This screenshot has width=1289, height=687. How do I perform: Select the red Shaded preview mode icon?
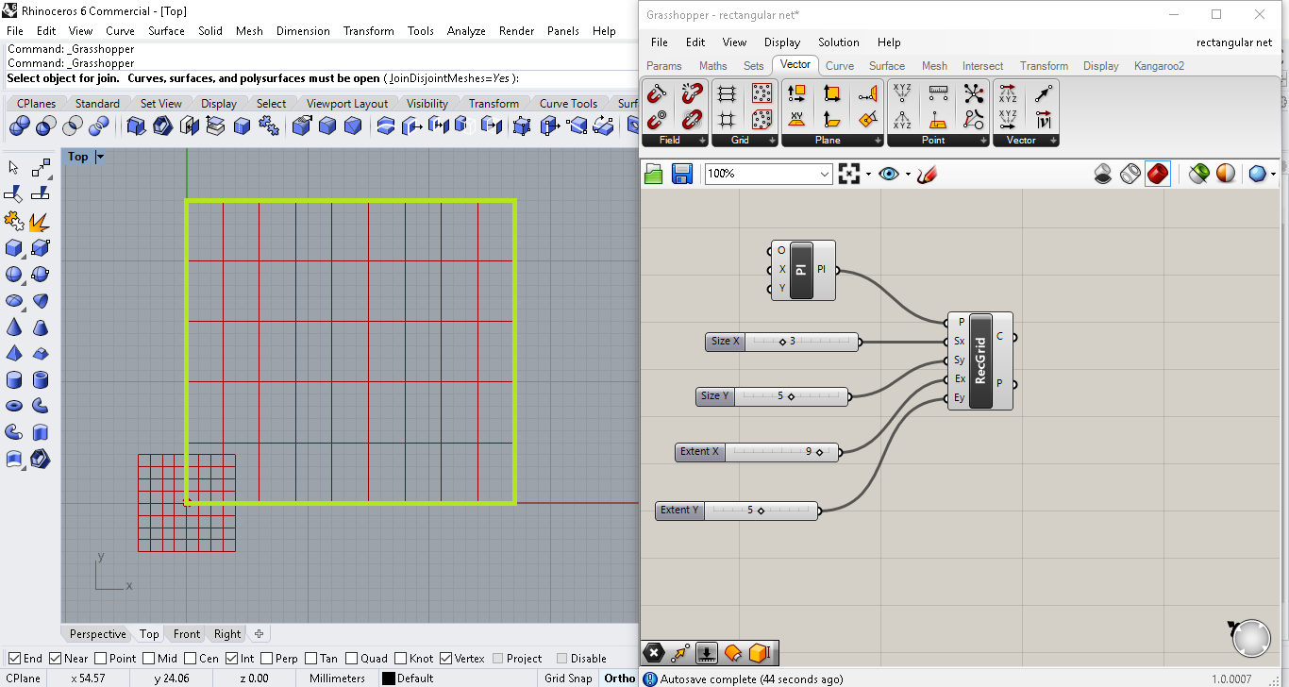[x=1158, y=174]
